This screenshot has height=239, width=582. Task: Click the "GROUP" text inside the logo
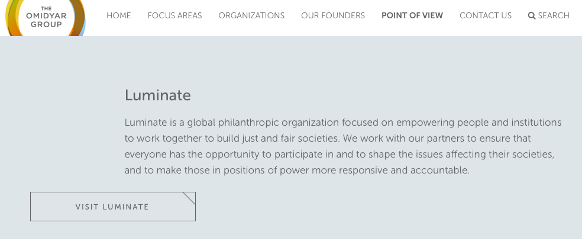click(46, 25)
